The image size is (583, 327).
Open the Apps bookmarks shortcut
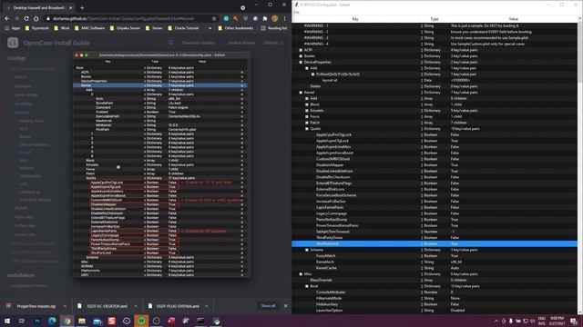click(x=12, y=28)
